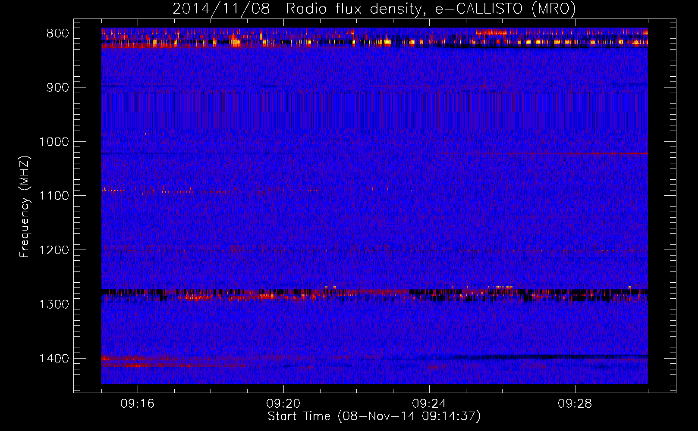Click the 1100 frequency tick label

54,196
